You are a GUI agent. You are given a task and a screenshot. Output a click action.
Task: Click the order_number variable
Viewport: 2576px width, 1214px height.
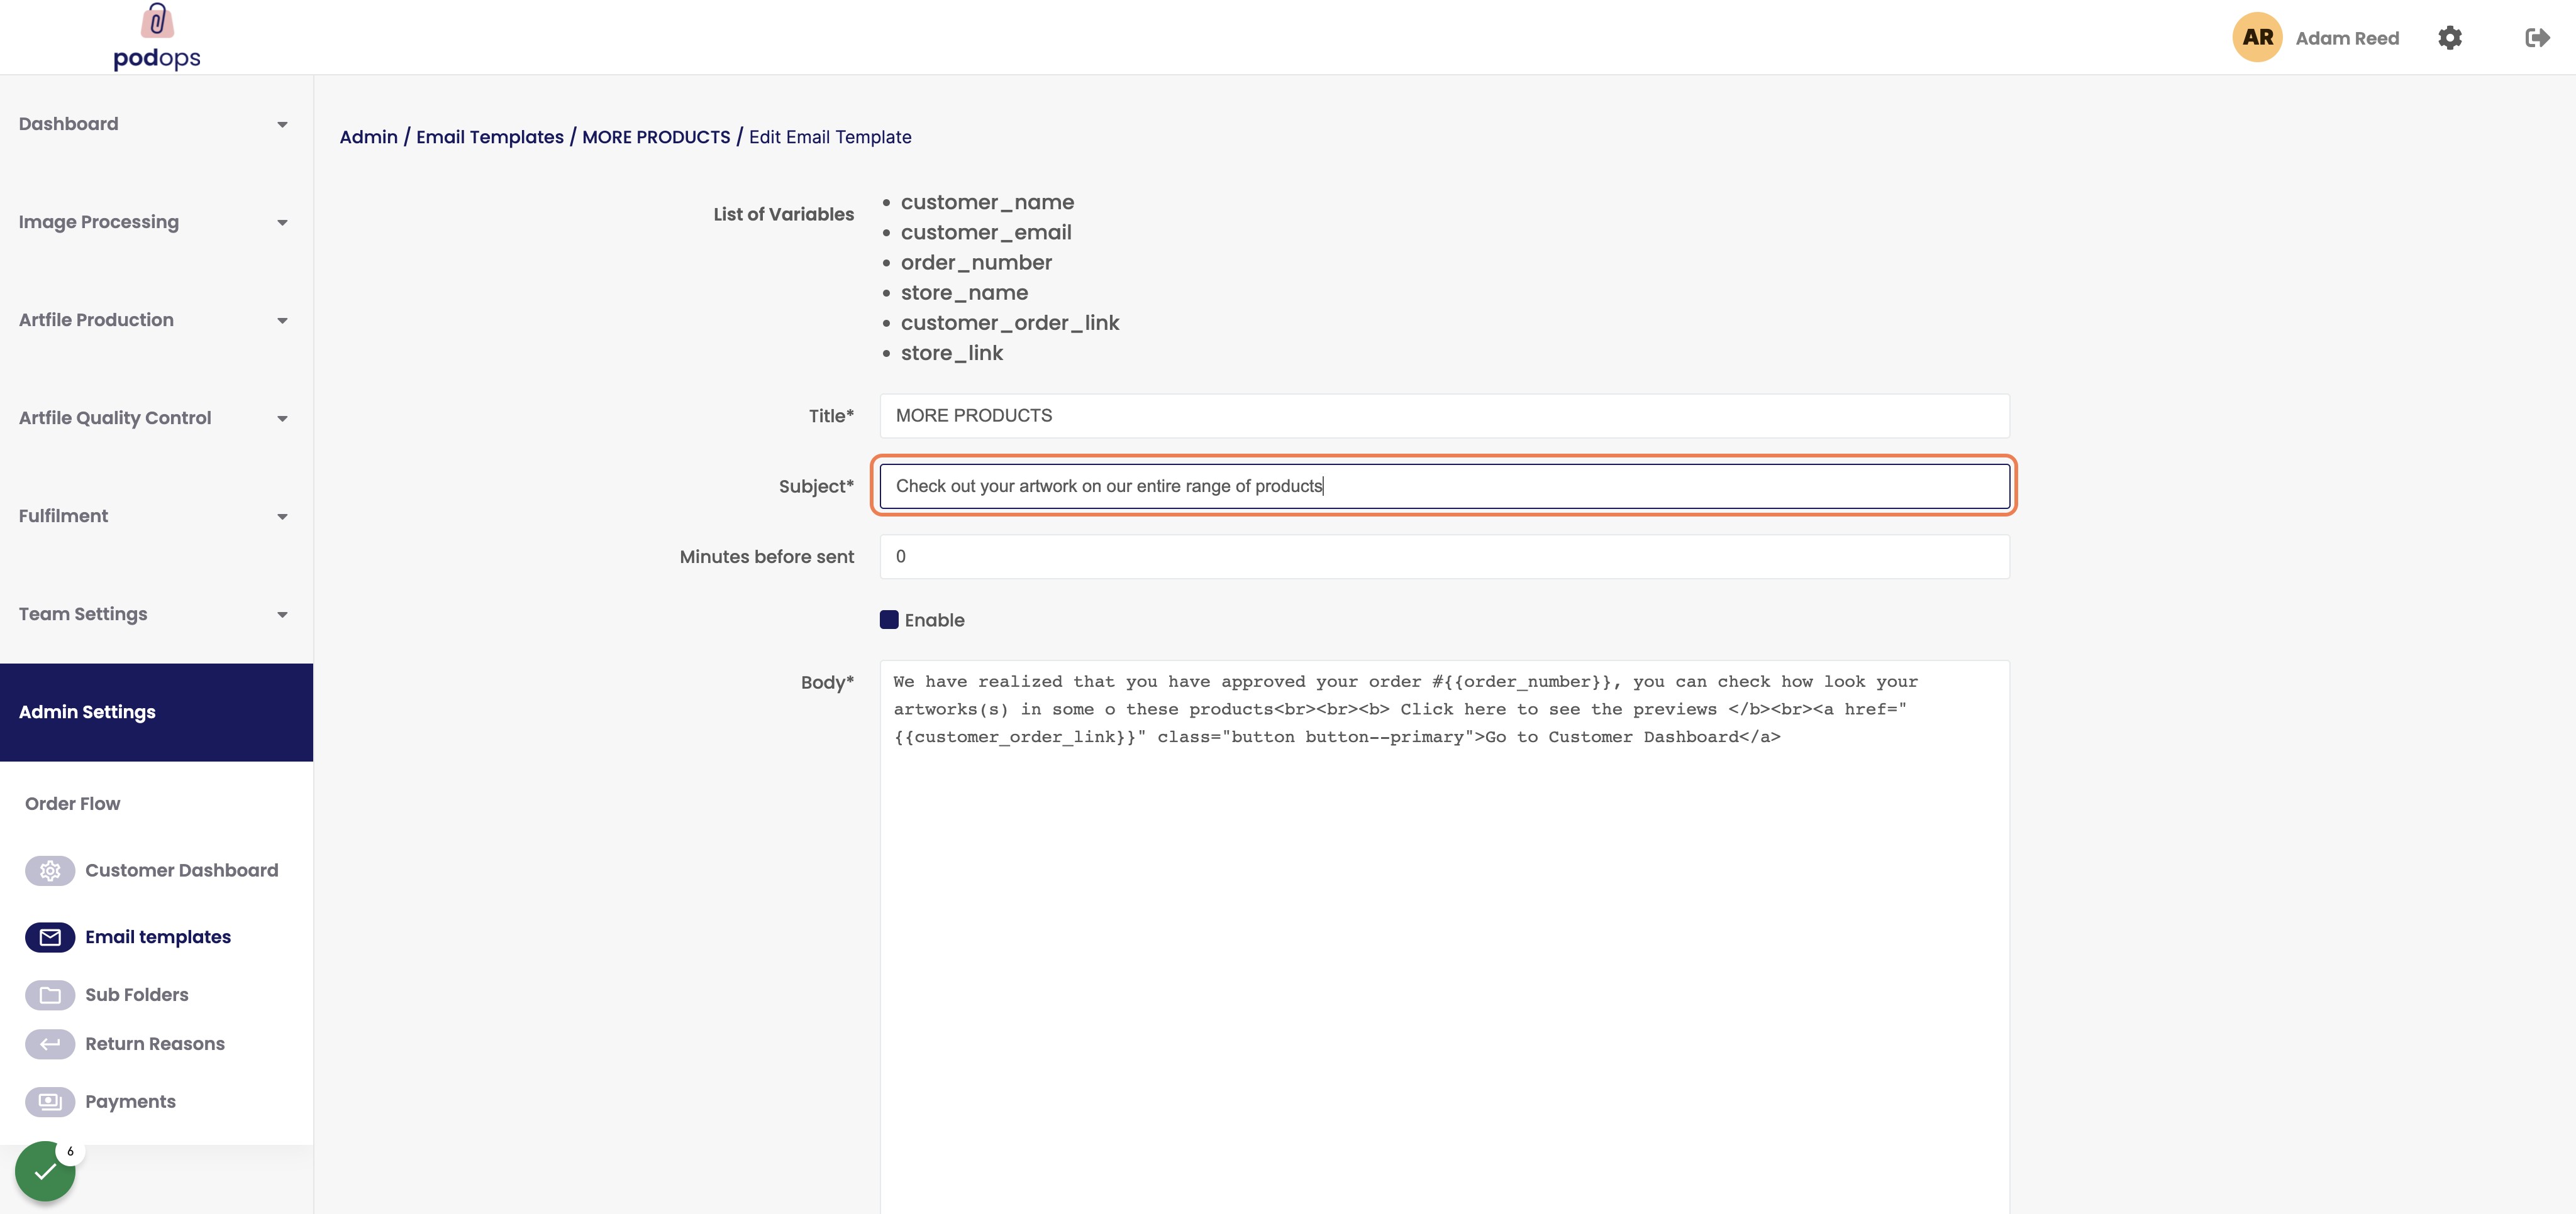click(x=976, y=263)
